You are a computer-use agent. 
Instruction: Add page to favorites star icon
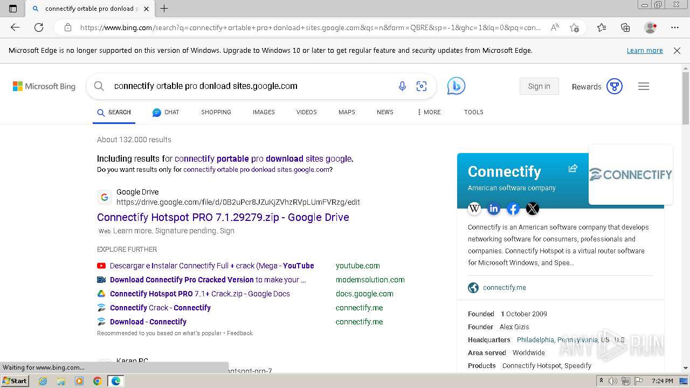[574, 27]
